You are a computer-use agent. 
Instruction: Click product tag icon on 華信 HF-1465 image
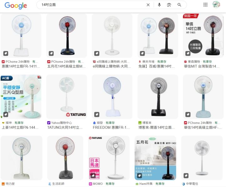pyautogui.click(x=188, y=53)
